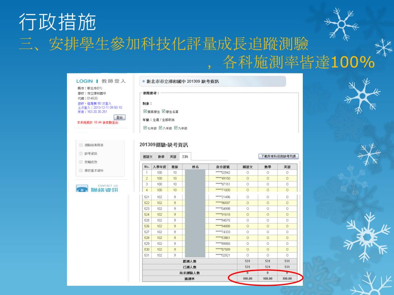Click row number 531 cell
Image resolution: width=394 pixels, height=295 pixels.
(x=147, y=255)
